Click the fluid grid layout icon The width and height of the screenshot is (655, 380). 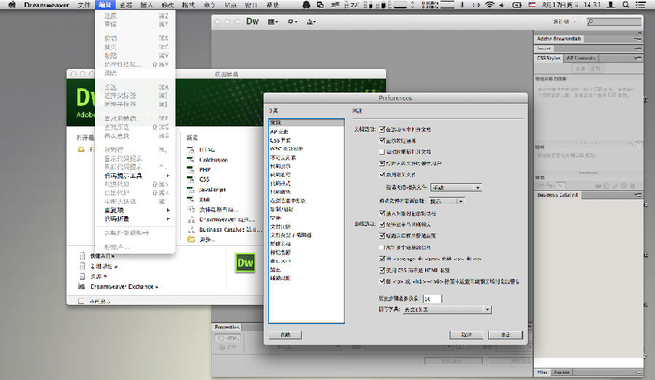point(191,209)
